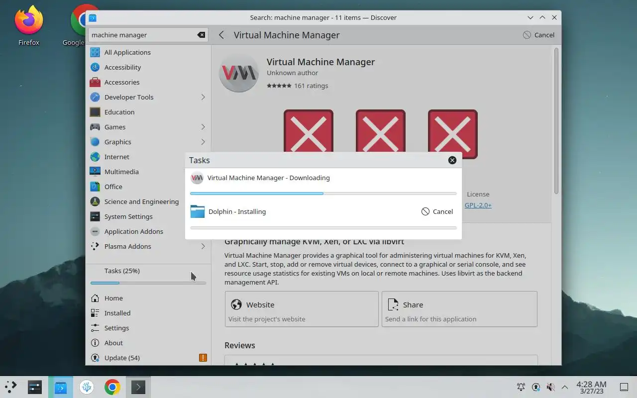
Task: Click the Office category icon
Action: [x=95, y=187]
